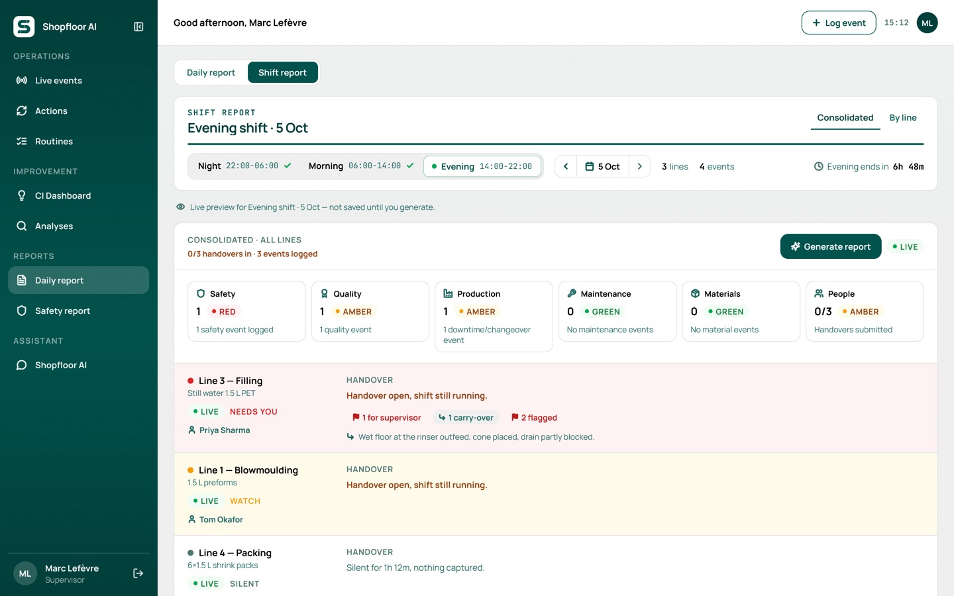Click the Log event button
The height and width of the screenshot is (596, 954).
[x=839, y=23]
